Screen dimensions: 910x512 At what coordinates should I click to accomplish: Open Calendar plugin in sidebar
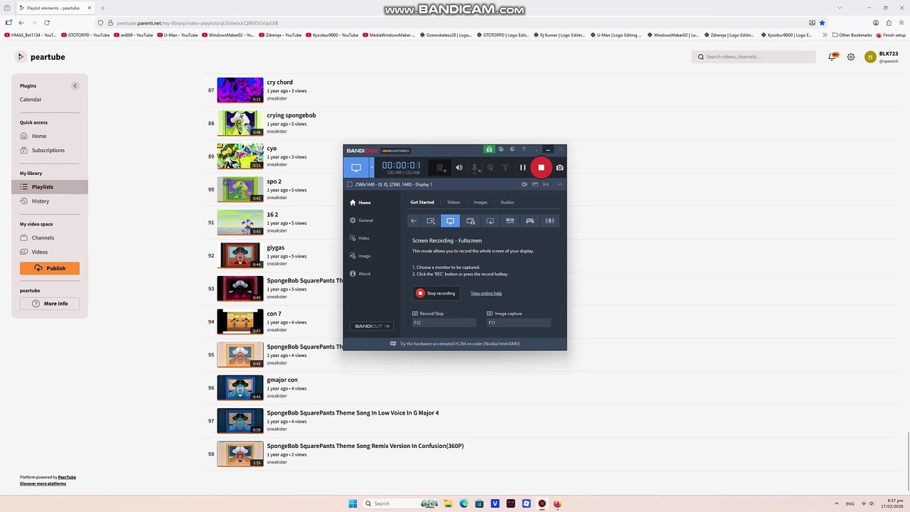coord(31,100)
